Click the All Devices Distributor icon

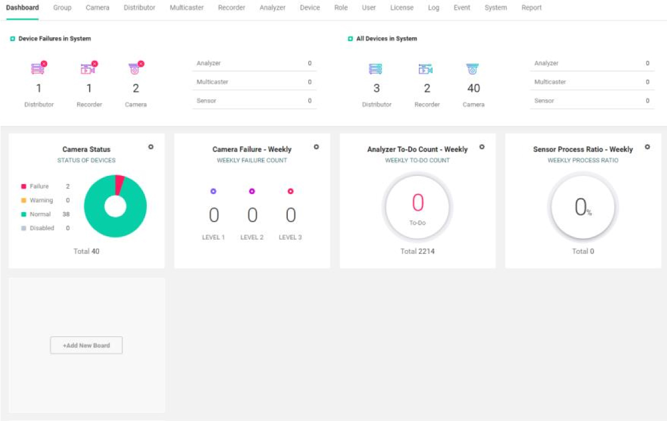pyautogui.click(x=376, y=69)
